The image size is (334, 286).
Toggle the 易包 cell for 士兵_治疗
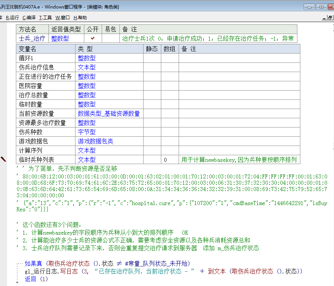pyautogui.click(x=110, y=38)
